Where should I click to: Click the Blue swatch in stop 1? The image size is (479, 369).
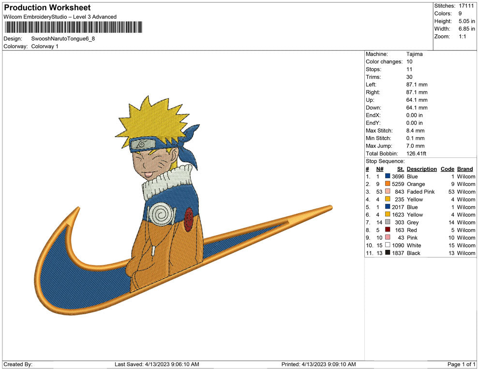click(x=388, y=176)
